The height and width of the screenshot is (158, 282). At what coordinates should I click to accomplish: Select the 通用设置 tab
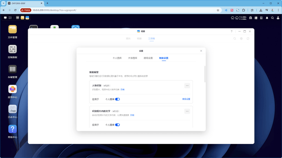click(x=148, y=58)
